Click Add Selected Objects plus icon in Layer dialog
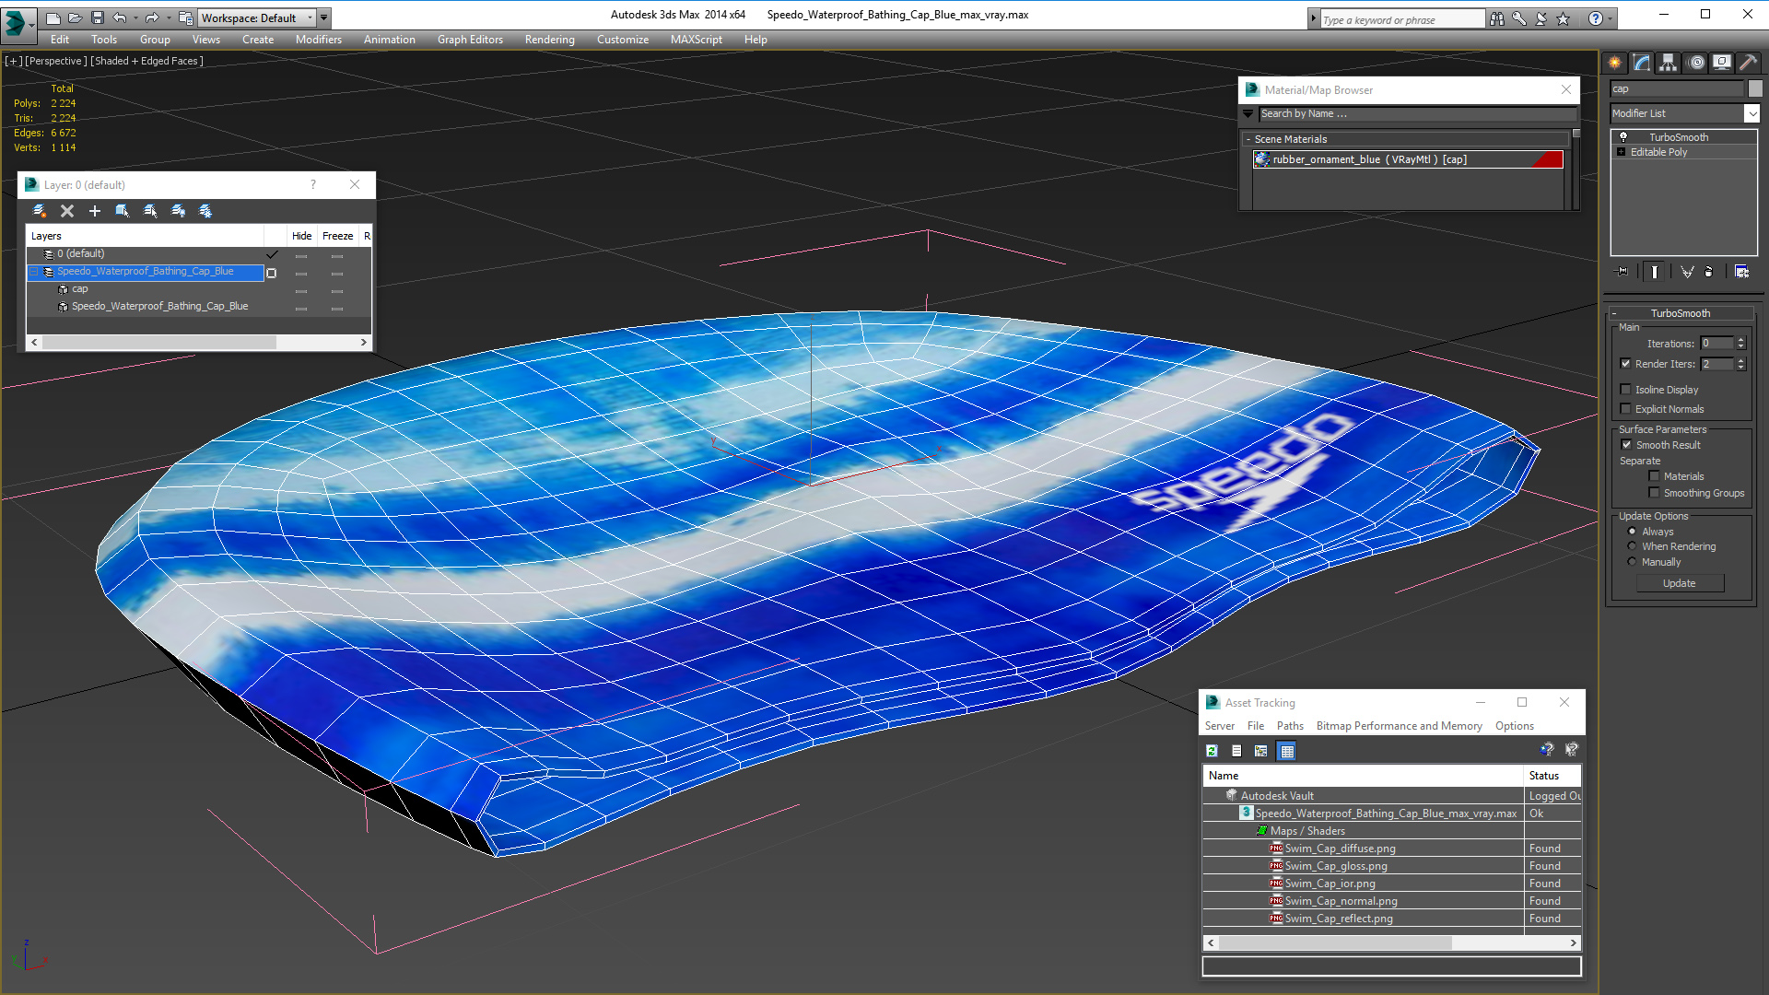Screen dimensions: 1769x995 pos(94,211)
